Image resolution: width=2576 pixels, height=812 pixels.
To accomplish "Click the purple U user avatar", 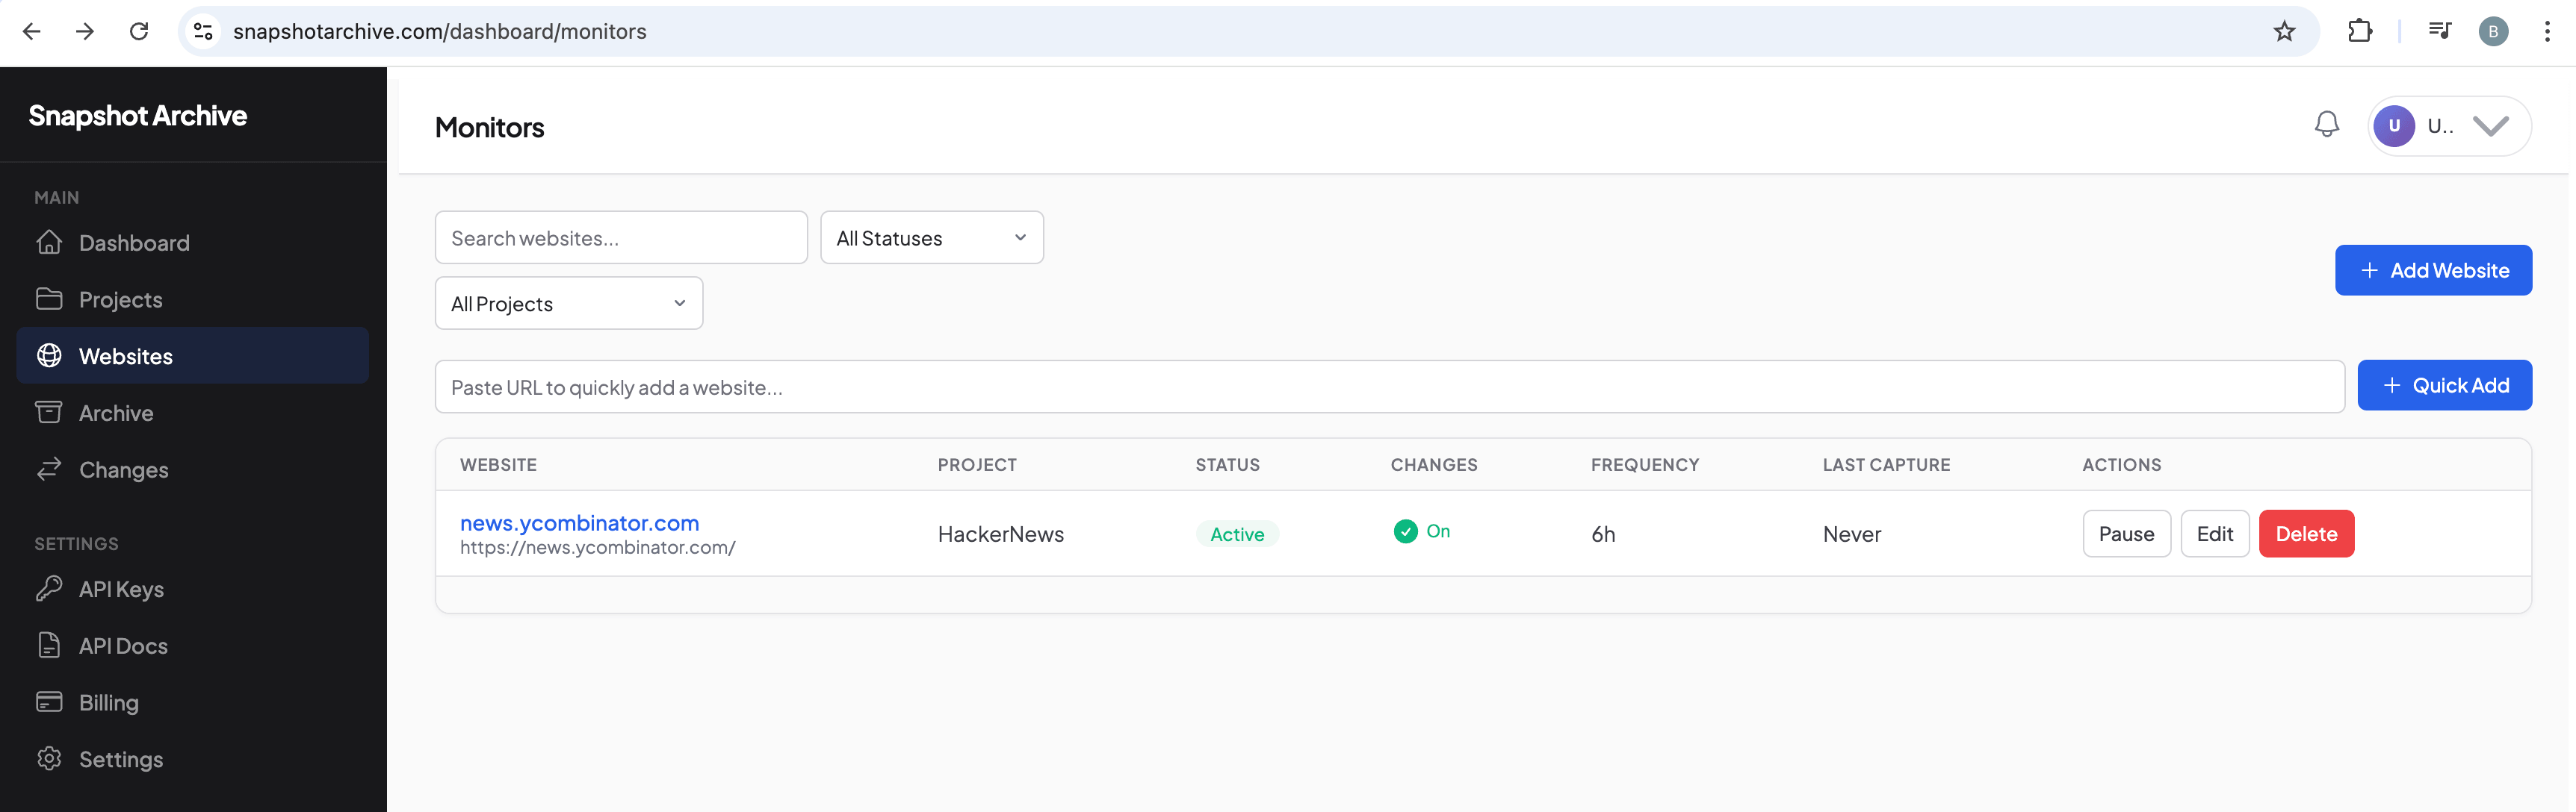I will (2394, 126).
